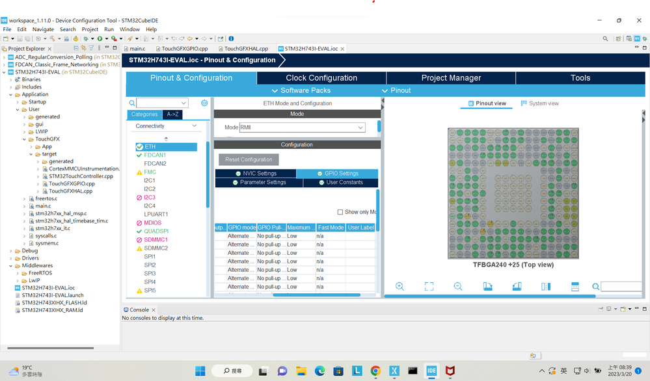Image resolution: width=650 pixels, height=381 pixels.
Task: Click the pinout panel horizontal scrollbar
Action: (490, 296)
